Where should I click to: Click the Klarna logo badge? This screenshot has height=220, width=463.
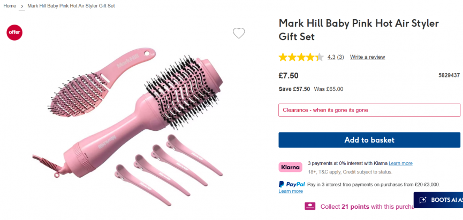[291, 167]
